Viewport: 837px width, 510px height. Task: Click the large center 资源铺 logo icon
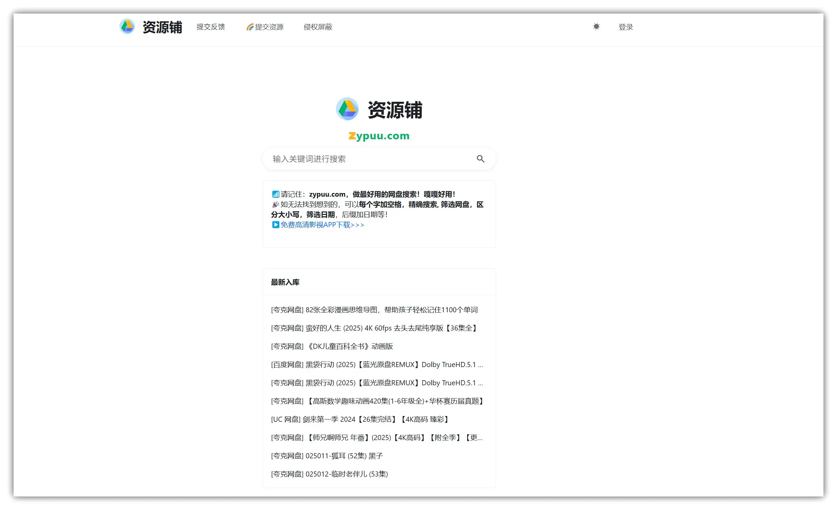coord(347,109)
